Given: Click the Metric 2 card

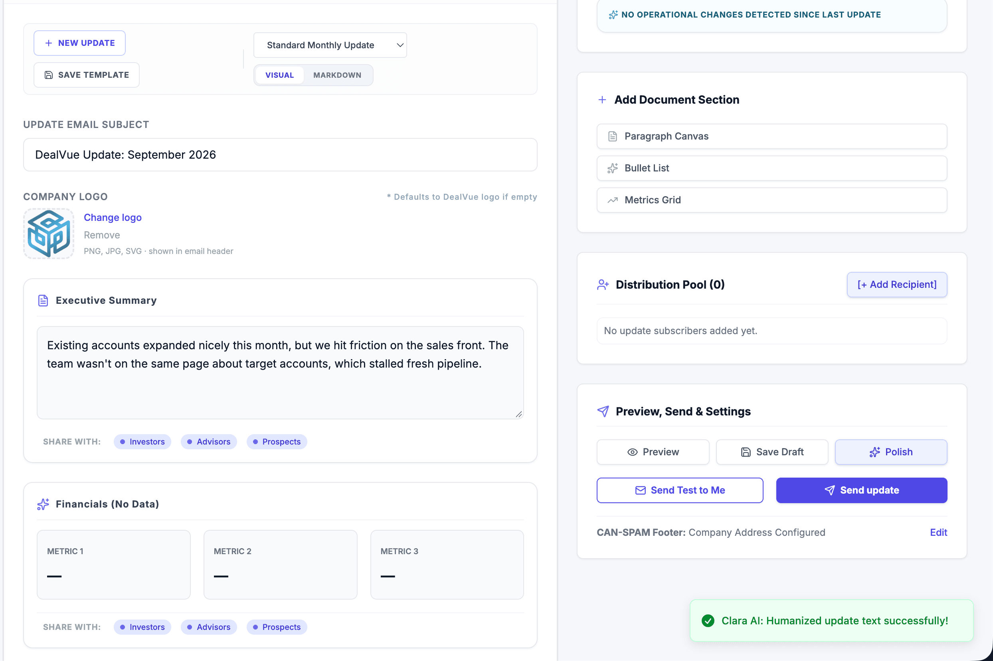Looking at the screenshot, I should point(280,565).
